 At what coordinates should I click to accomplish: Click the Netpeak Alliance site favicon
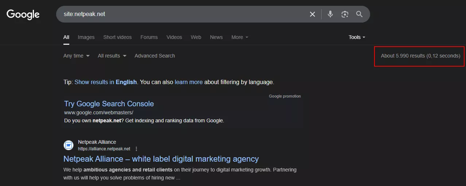69,145
